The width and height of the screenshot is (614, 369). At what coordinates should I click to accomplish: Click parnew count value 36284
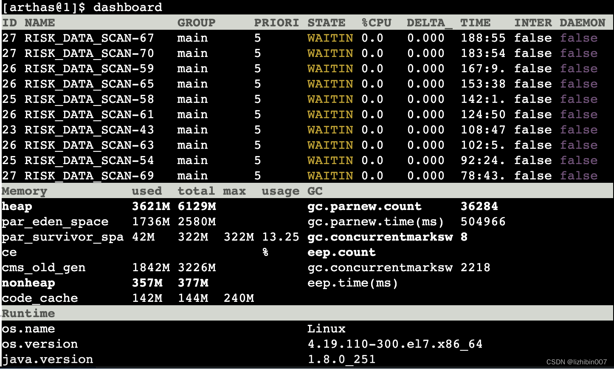[479, 206]
